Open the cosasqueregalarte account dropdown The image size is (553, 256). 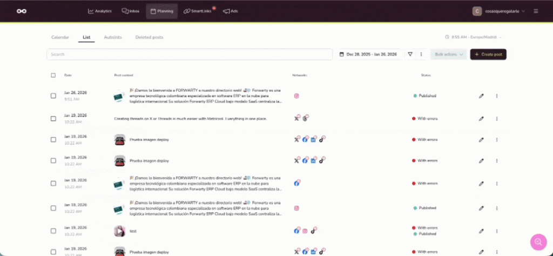click(x=498, y=11)
